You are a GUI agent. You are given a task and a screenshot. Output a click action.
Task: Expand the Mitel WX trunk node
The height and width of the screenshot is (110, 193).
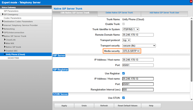point(5,43)
